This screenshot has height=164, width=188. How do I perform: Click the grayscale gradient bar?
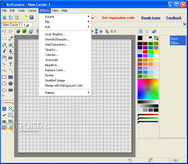click(x=148, y=102)
